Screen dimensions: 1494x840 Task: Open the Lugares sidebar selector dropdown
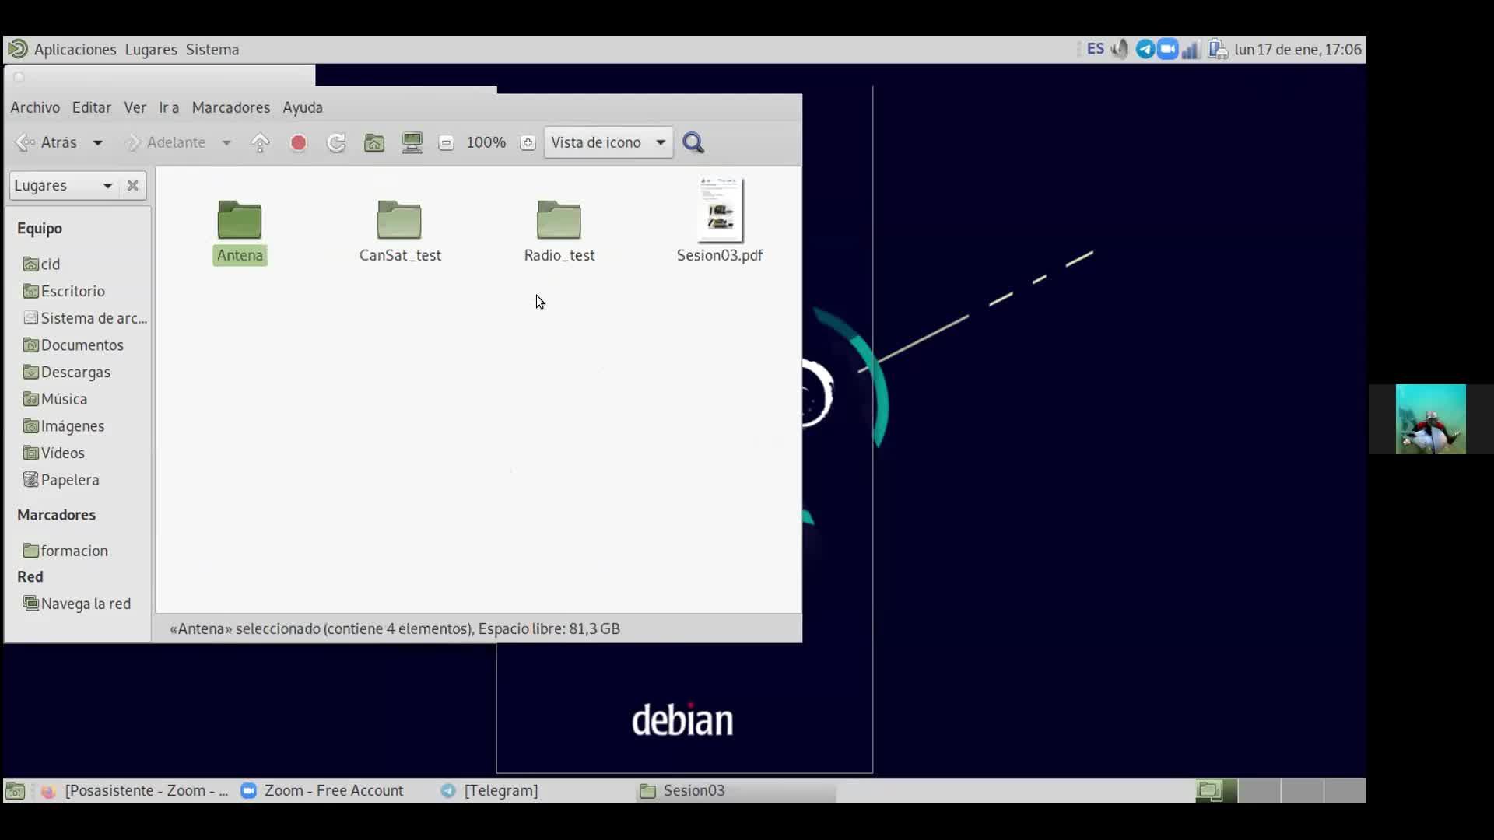pos(63,186)
